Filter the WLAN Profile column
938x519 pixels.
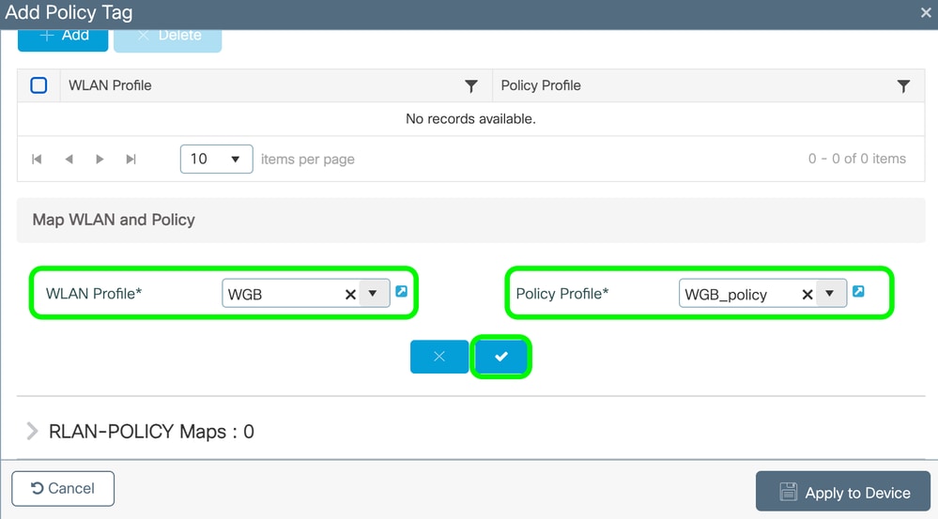(471, 86)
